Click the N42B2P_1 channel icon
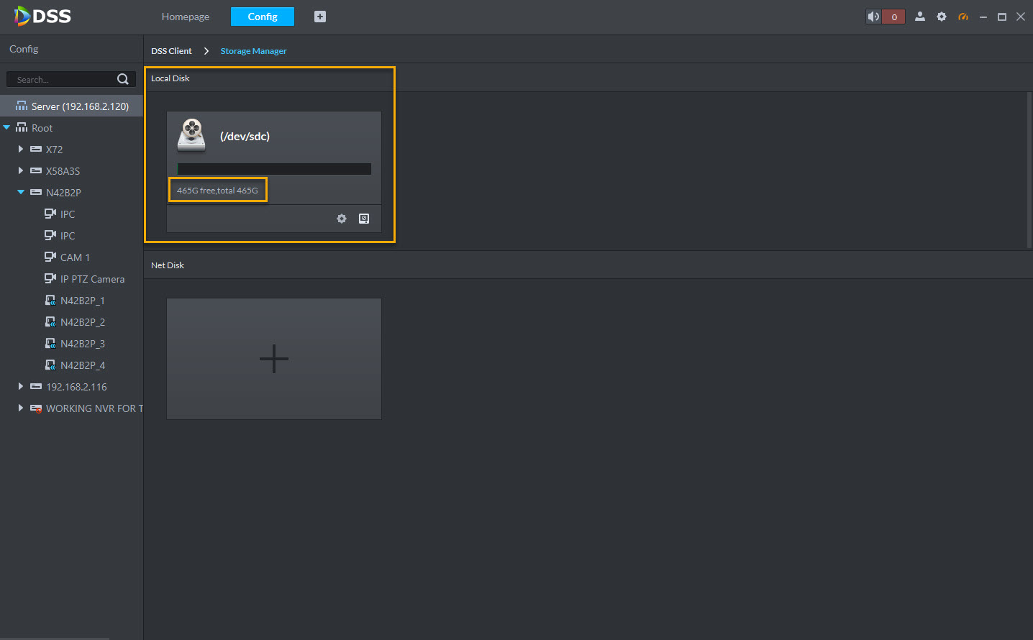Image resolution: width=1033 pixels, height=640 pixels. [50, 301]
